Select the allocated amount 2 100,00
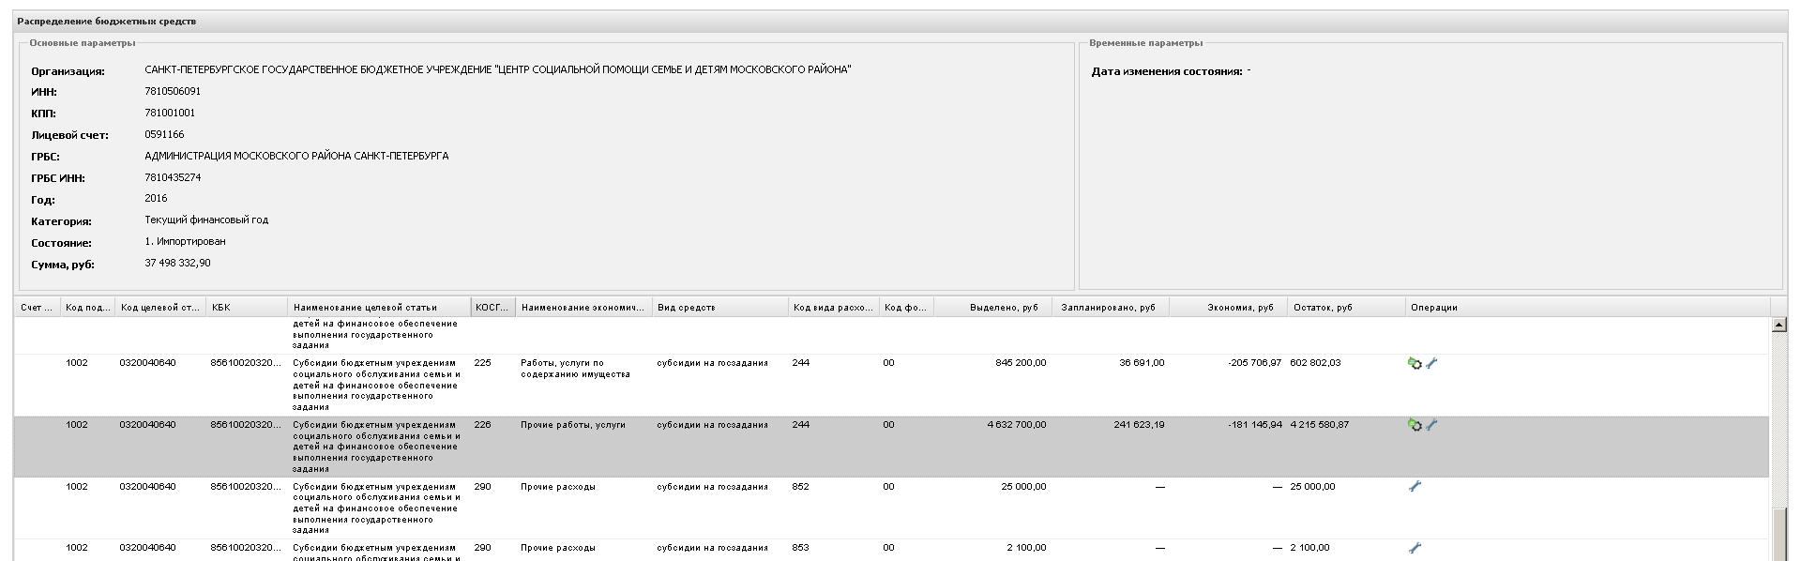Image resolution: width=1801 pixels, height=561 pixels. coord(1026,548)
